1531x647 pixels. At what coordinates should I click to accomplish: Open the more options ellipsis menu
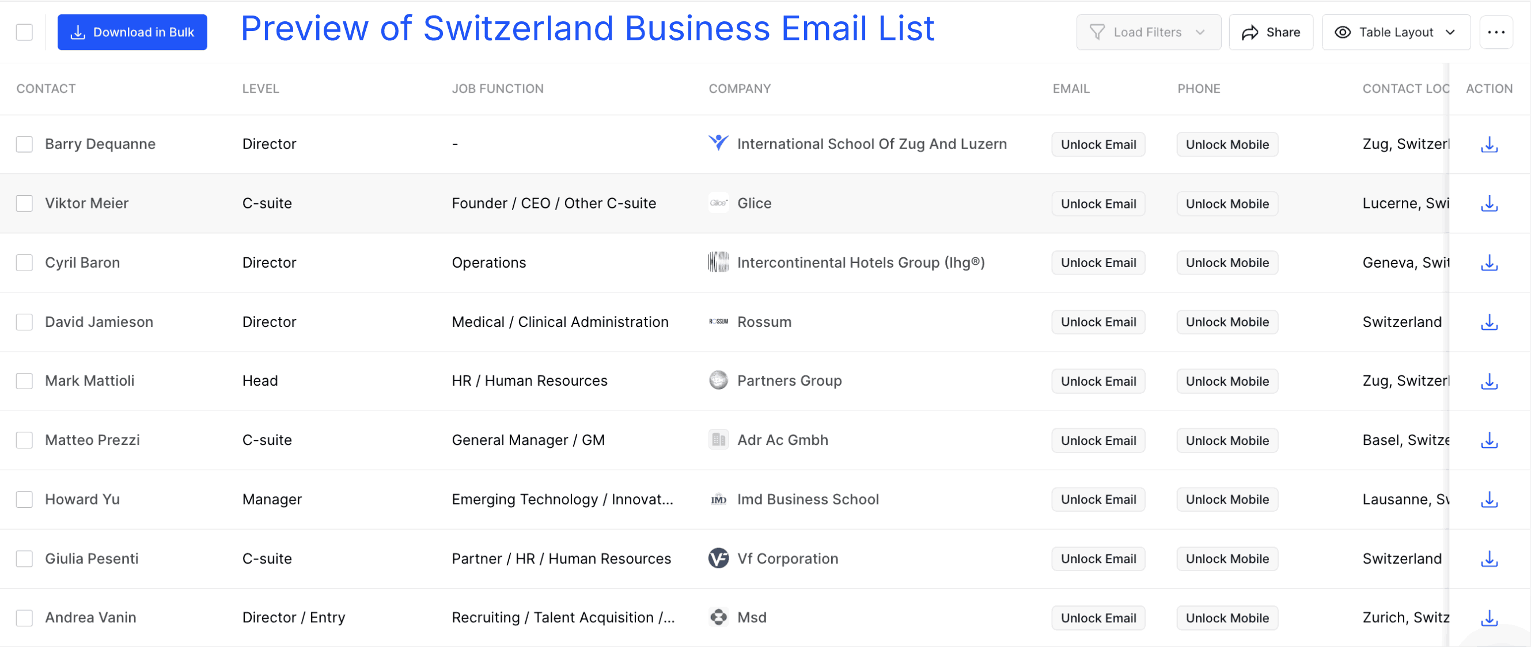(x=1496, y=32)
